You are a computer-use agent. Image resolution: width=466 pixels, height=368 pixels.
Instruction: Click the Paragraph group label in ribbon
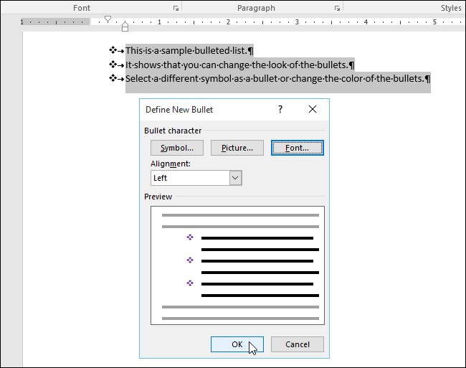pyautogui.click(x=256, y=8)
